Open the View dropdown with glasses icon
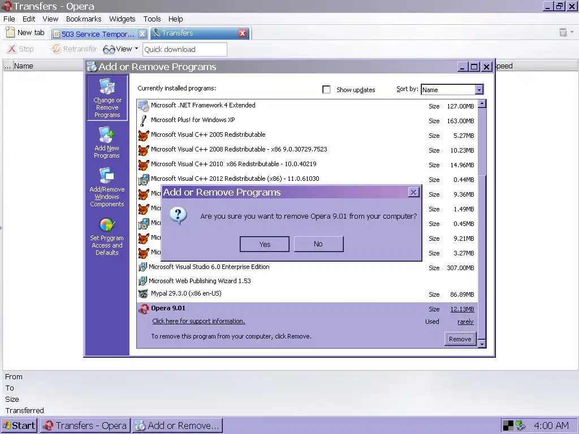Viewport: 579px width, 434px height. (121, 49)
